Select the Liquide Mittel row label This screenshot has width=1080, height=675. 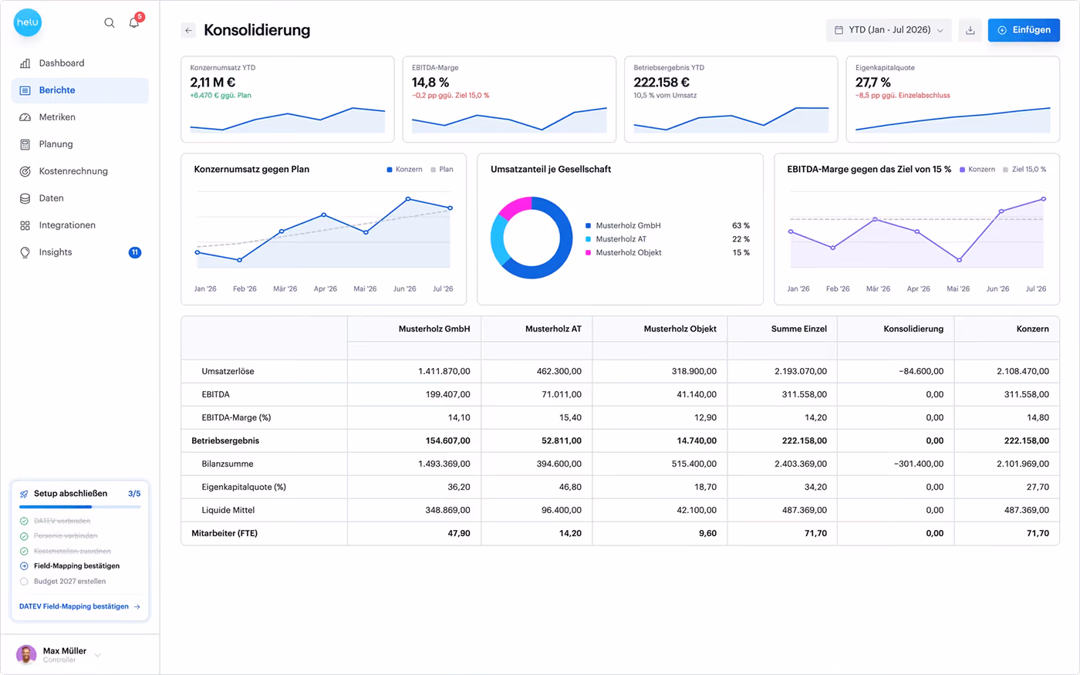(228, 510)
